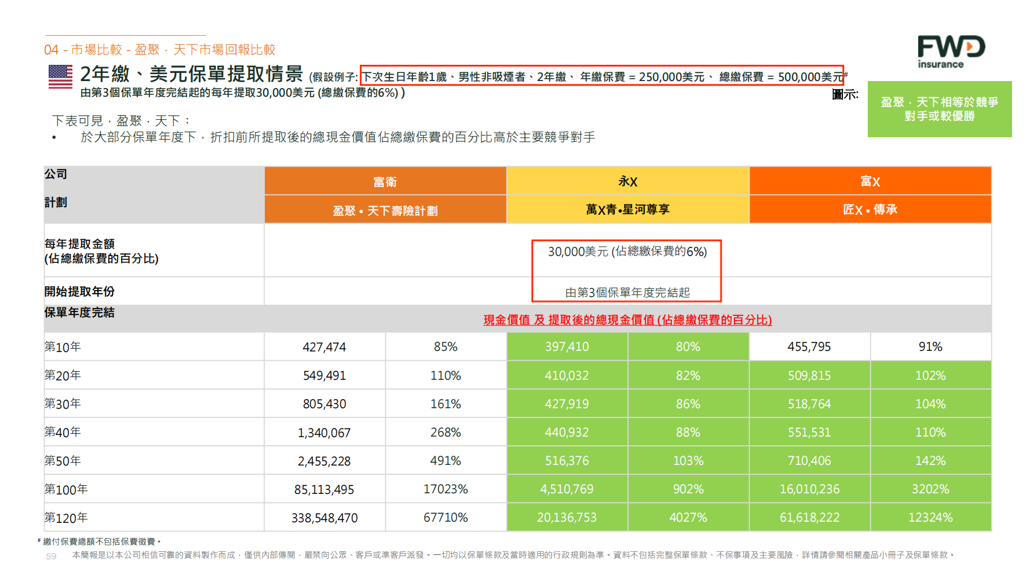Click the 67710% cell
Viewport: 1030px width, 579px height.
coord(445,518)
